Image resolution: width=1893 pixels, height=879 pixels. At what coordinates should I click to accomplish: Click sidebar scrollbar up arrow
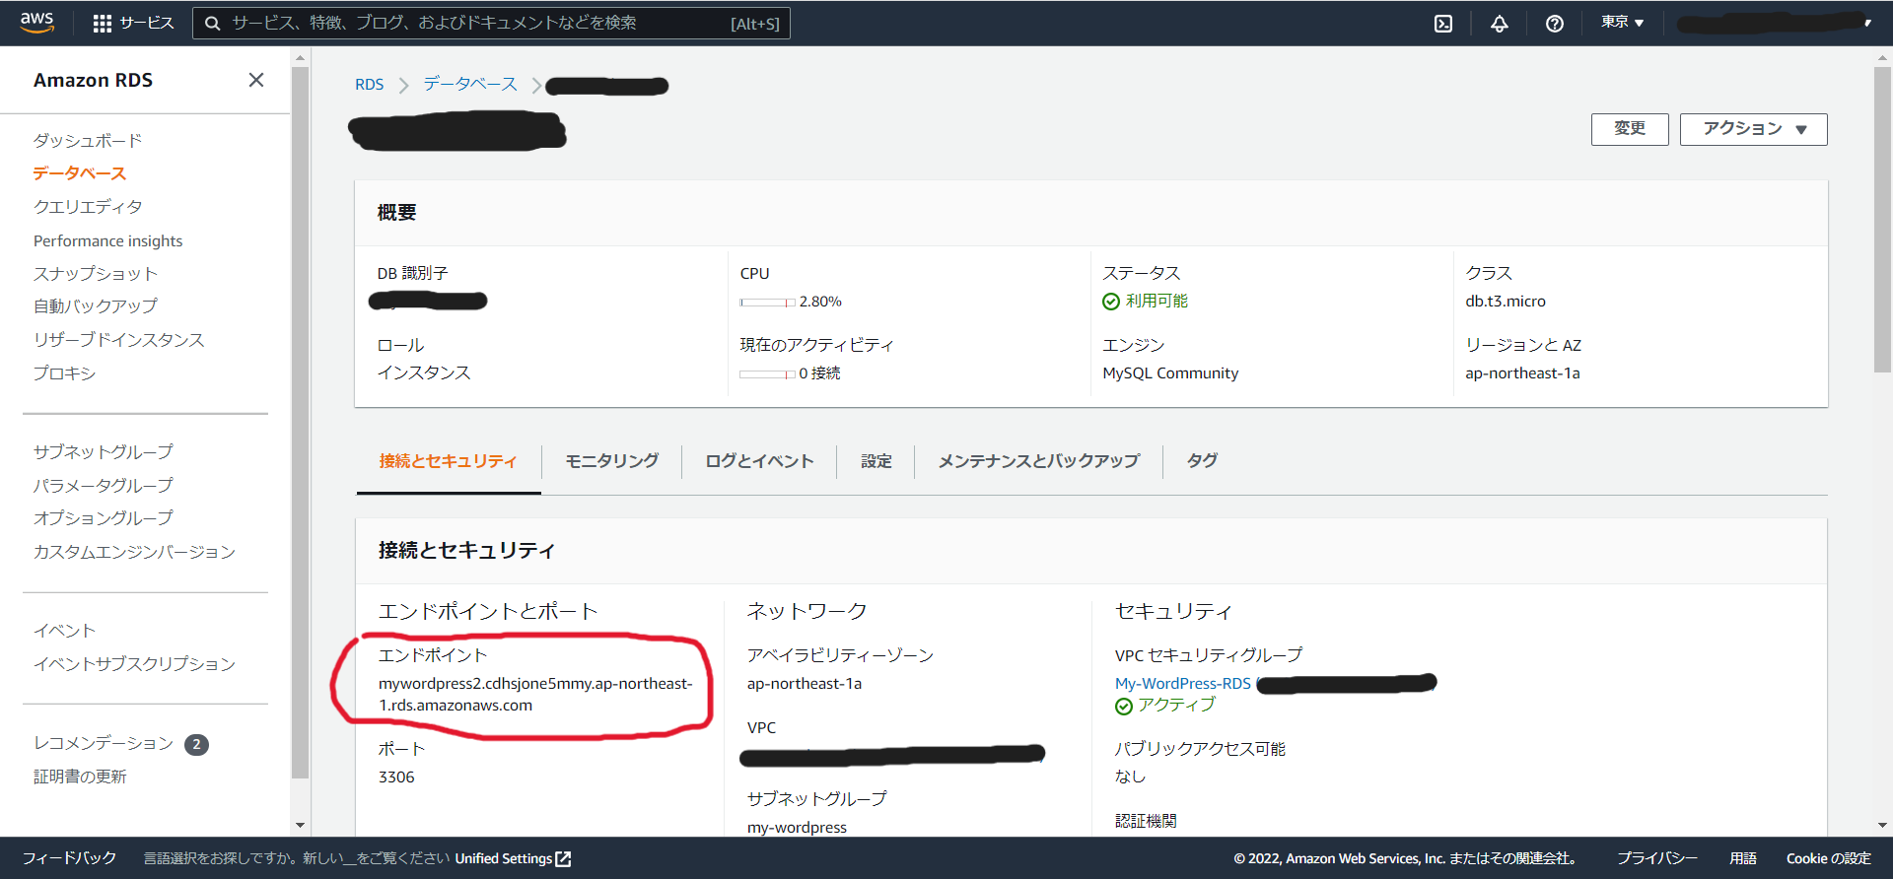[301, 59]
